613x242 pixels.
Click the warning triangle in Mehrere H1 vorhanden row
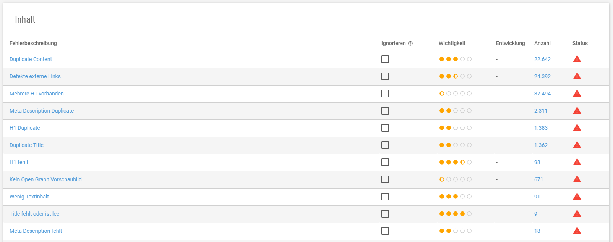click(x=577, y=93)
